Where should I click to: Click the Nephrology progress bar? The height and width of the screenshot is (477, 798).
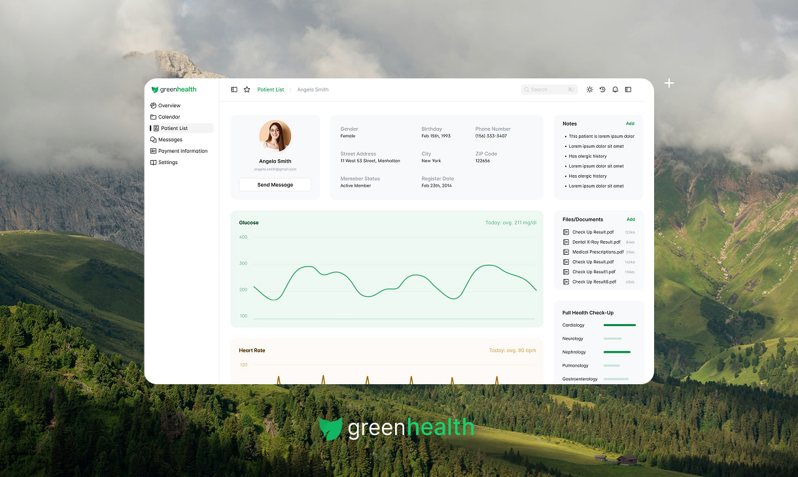point(617,352)
